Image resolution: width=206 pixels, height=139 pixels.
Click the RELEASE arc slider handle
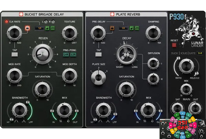(x=196, y=74)
